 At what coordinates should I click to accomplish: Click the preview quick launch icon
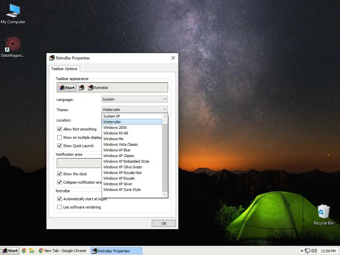click(x=81, y=88)
